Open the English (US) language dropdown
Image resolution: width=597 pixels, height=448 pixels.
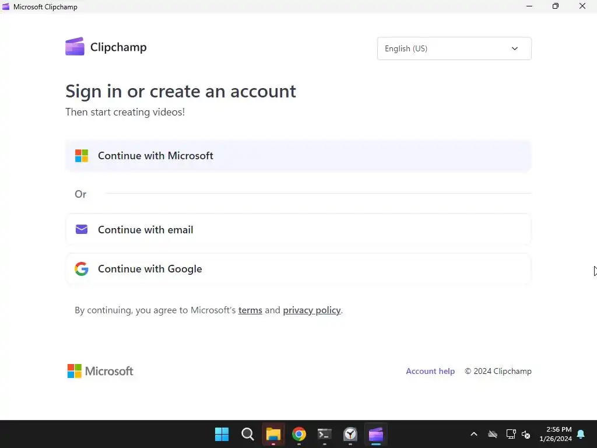click(454, 48)
